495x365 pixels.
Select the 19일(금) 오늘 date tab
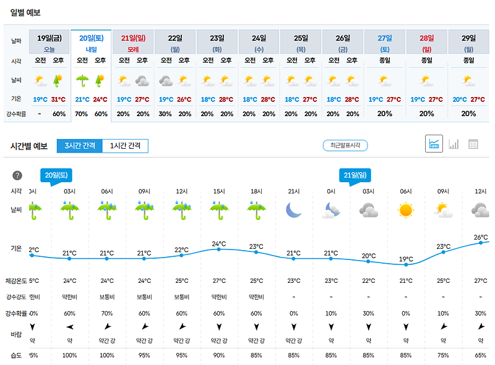click(x=49, y=42)
